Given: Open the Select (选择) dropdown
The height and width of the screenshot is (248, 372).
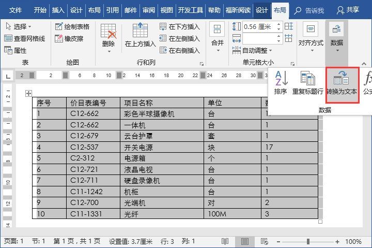Looking at the screenshot, I should (18, 26).
